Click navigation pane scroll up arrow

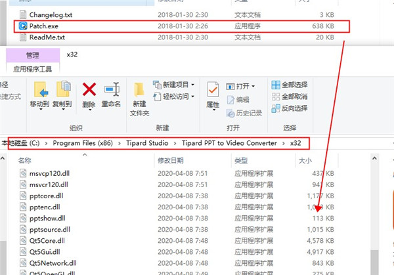click(x=3, y=158)
